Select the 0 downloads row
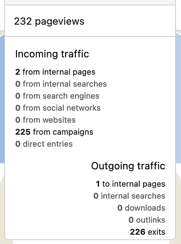This screenshot has width=181, height=244. point(141,208)
